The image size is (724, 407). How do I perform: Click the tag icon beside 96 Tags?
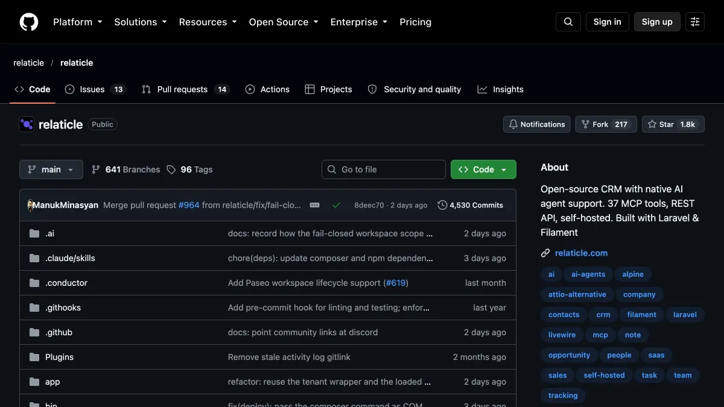pyautogui.click(x=171, y=169)
